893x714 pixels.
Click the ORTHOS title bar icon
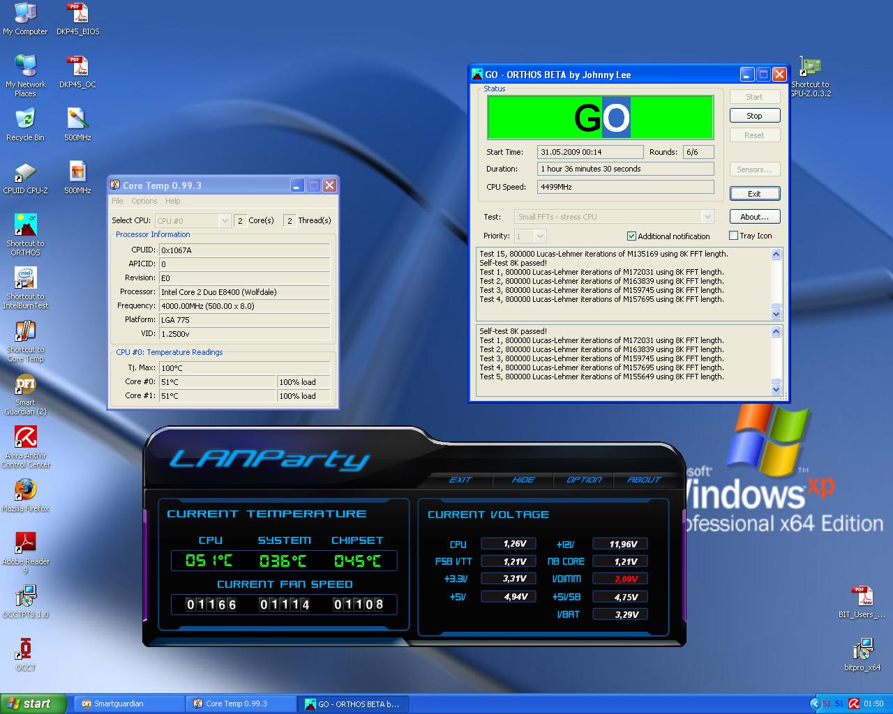pyautogui.click(x=477, y=75)
